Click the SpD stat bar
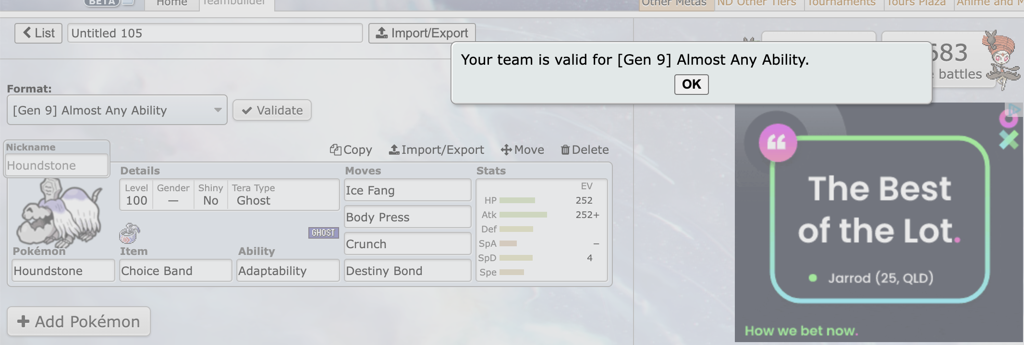Image resolution: width=1024 pixels, height=345 pixels. pyautogui.click(x=516, y=258)
